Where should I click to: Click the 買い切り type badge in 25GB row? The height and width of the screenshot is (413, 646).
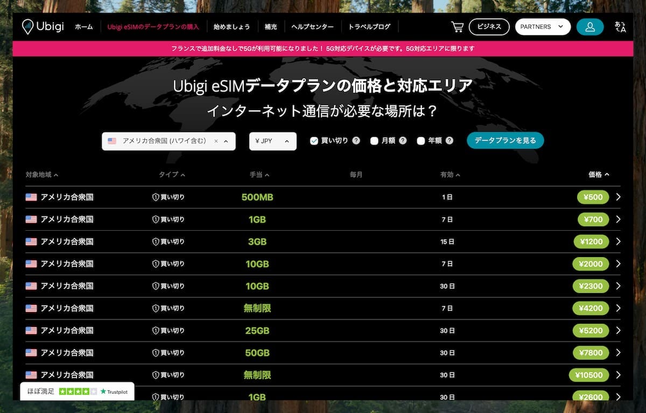click(x=168, y=330)
